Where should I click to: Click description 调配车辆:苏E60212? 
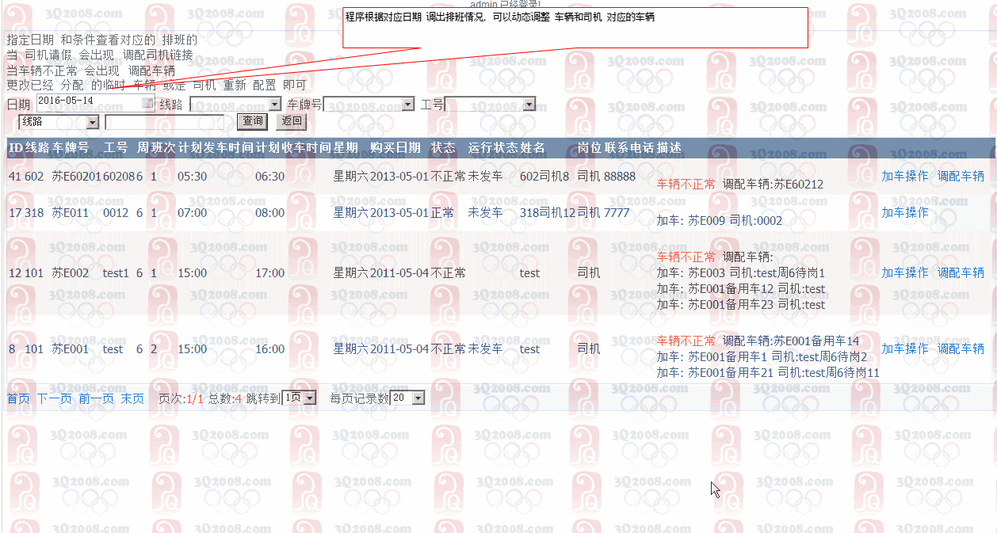click(x=773, y=184)
